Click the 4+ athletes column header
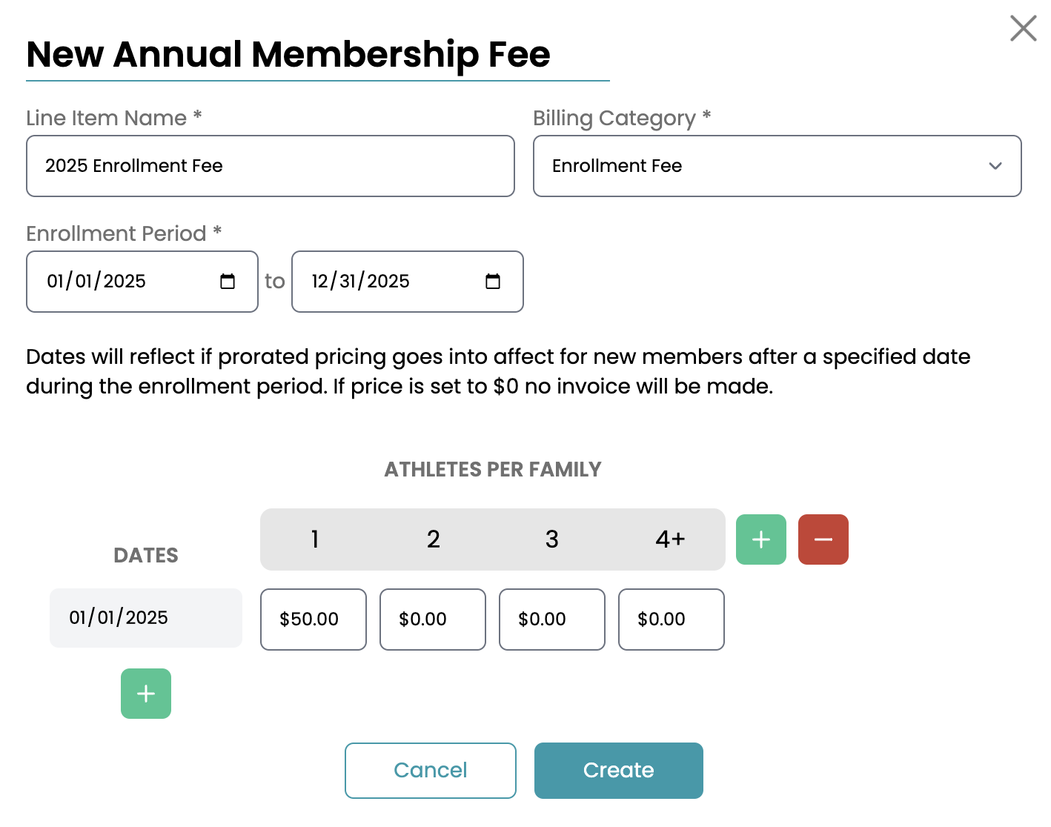 coord(670,539)
